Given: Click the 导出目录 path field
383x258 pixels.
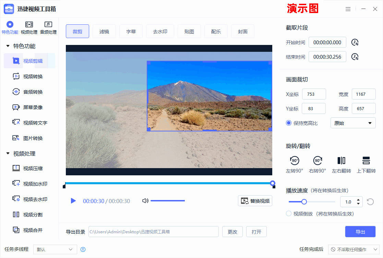Looking at the screenshot, I should tap(153, 232).
